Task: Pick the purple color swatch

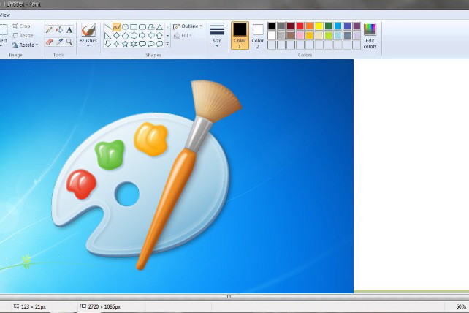Action: pyautogui.click(x=356, y=26)
